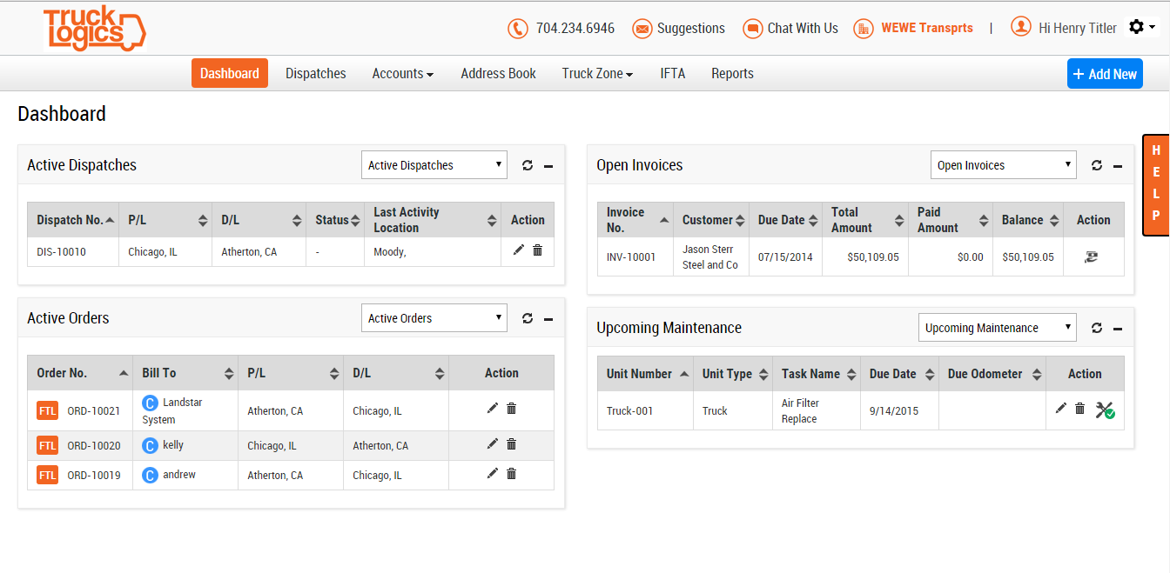Switch to the Dispatches tab
Viewport: 1170px width, 573px height.
click(315, 73)
